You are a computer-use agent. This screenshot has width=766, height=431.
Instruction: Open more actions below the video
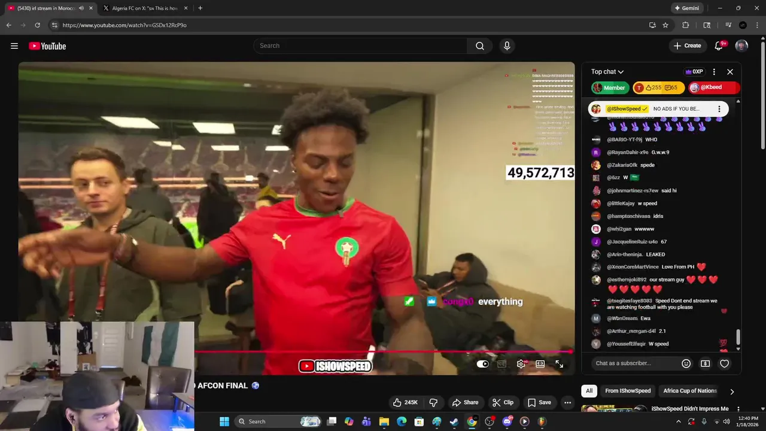[568, 402]
